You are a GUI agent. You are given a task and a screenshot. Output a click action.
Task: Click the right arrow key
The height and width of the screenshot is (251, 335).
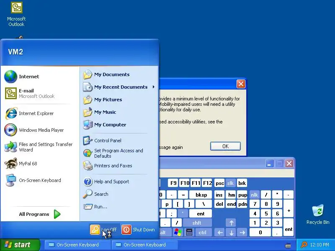click(x=242, y=232)
